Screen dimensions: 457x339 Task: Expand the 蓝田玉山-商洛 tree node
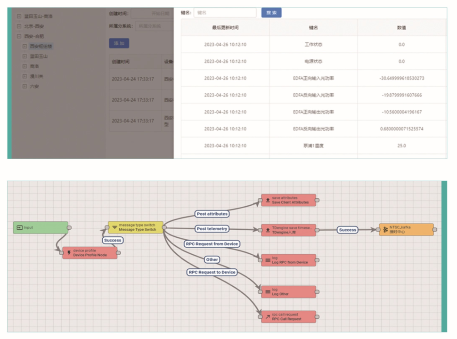(x=19, y=16)
